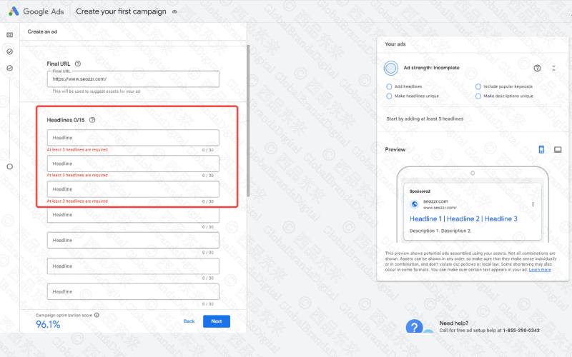Click the second completed step in sidebar
The image size is (572, 357).
coord(9,68)
